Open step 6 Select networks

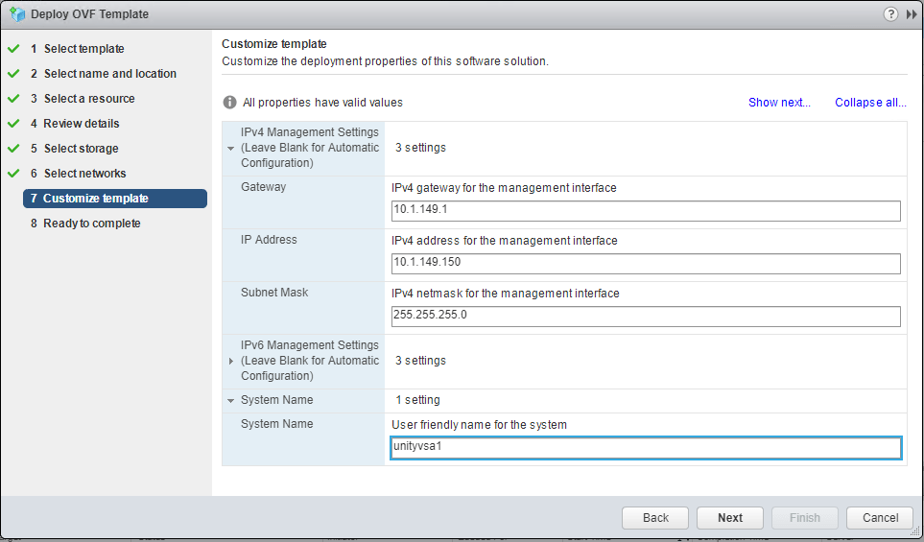84,174
